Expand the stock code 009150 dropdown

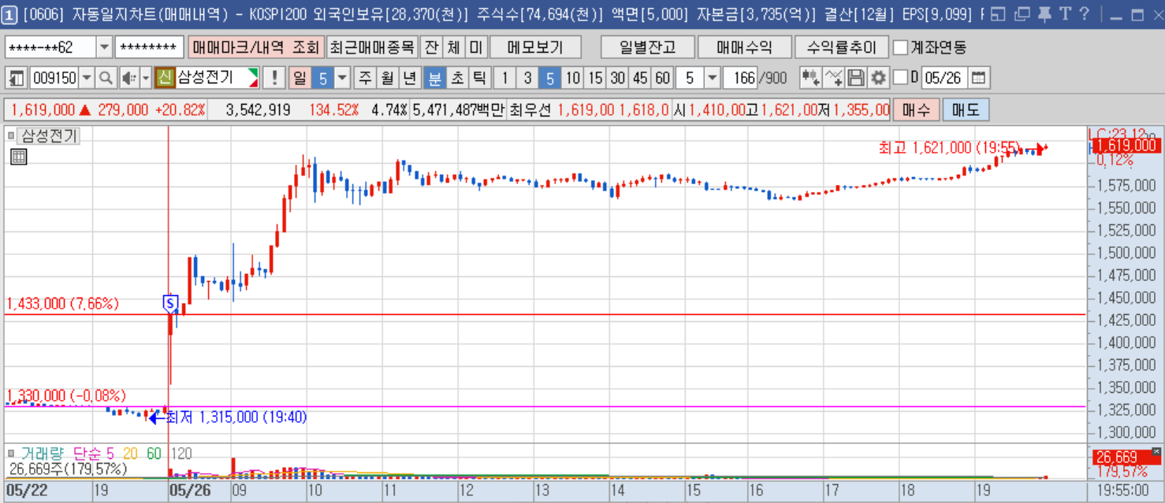[87, 78]
